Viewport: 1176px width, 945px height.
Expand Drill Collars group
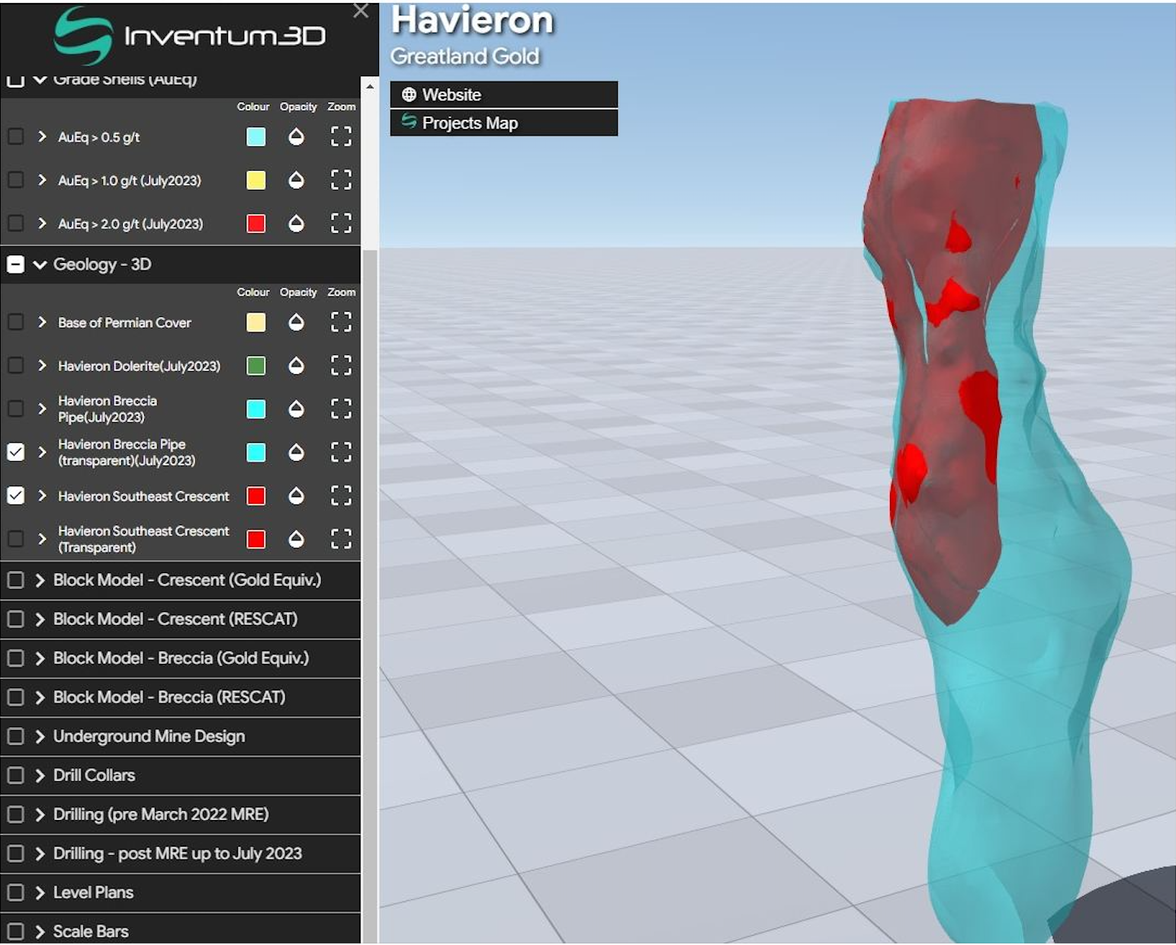(x=40, y=775)
